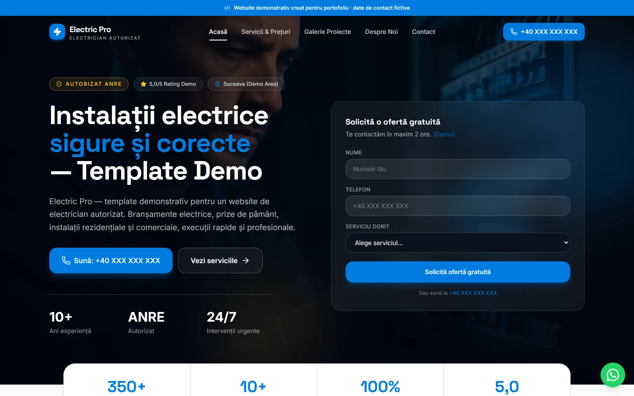Screen dimensions: 634x396
Task: Click the Solicită o ofertă gratuită heading
Action: pyautogui.click(x=393, y=122)
